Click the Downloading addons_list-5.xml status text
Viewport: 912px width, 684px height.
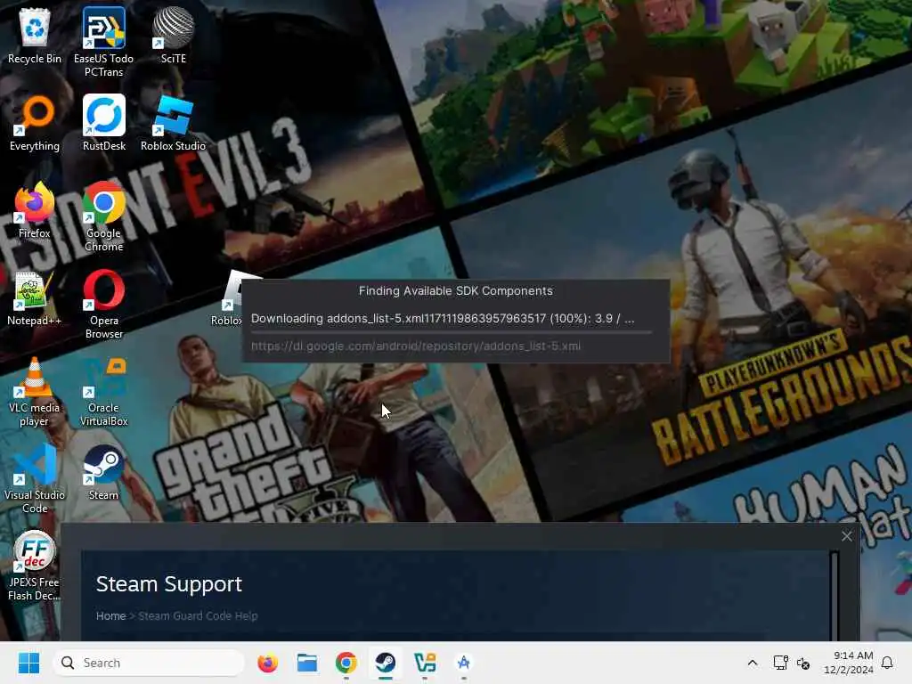443,319
